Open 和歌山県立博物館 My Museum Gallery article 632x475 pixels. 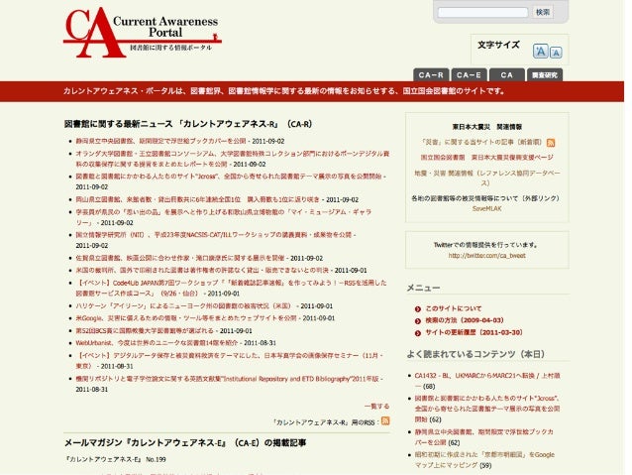point(223,217)
